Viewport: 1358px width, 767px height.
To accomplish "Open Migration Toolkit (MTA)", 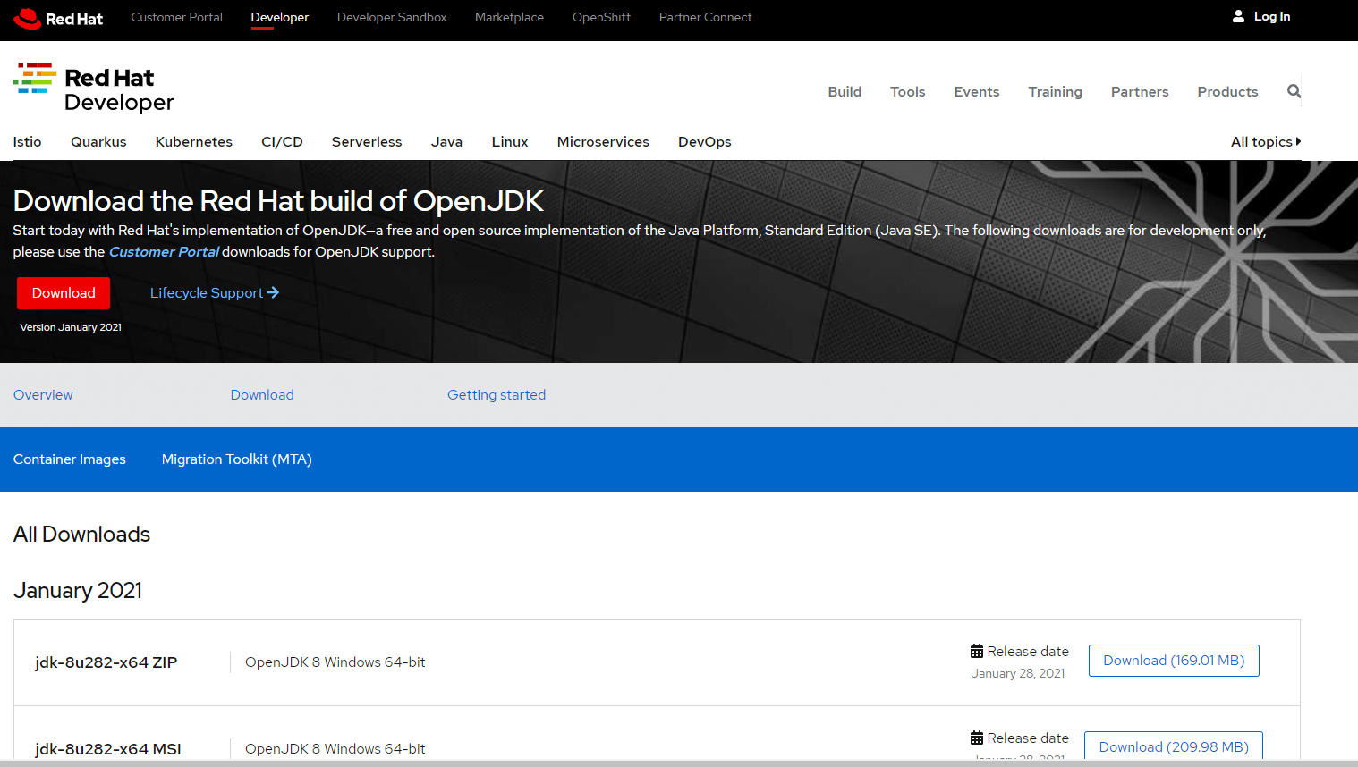I will pos(236,459).
